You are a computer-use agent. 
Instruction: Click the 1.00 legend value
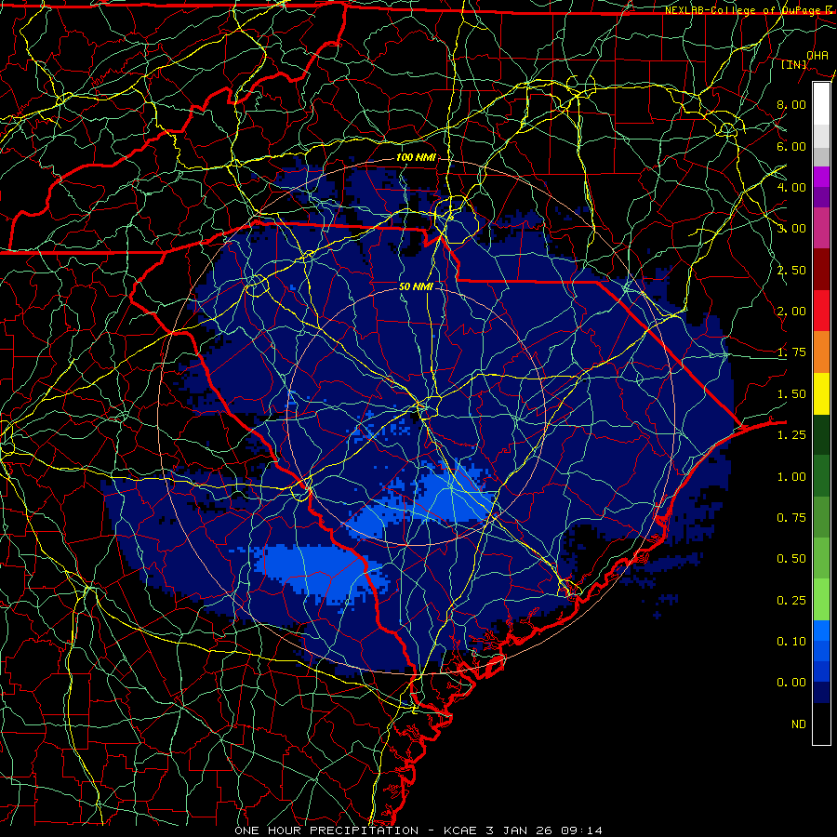pos(791,477)
